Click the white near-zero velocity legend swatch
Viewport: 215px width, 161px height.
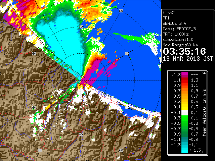[x=185, y=113]
